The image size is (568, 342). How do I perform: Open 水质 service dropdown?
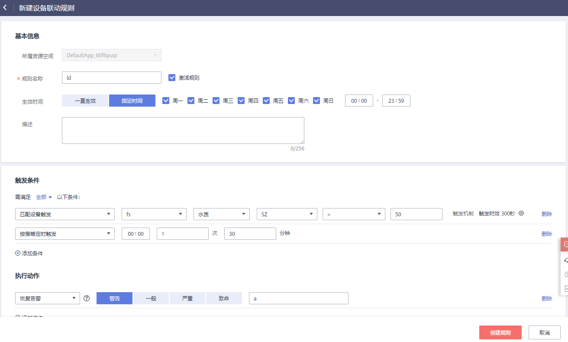(x=221, y=214)
